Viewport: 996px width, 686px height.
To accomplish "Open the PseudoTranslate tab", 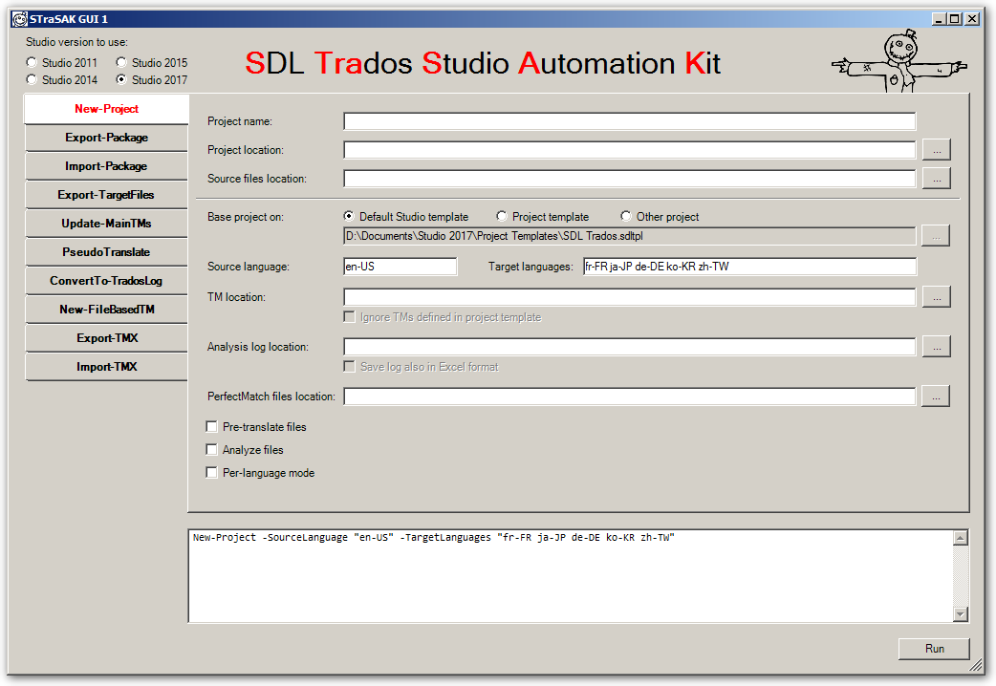I will coord(107,251).
